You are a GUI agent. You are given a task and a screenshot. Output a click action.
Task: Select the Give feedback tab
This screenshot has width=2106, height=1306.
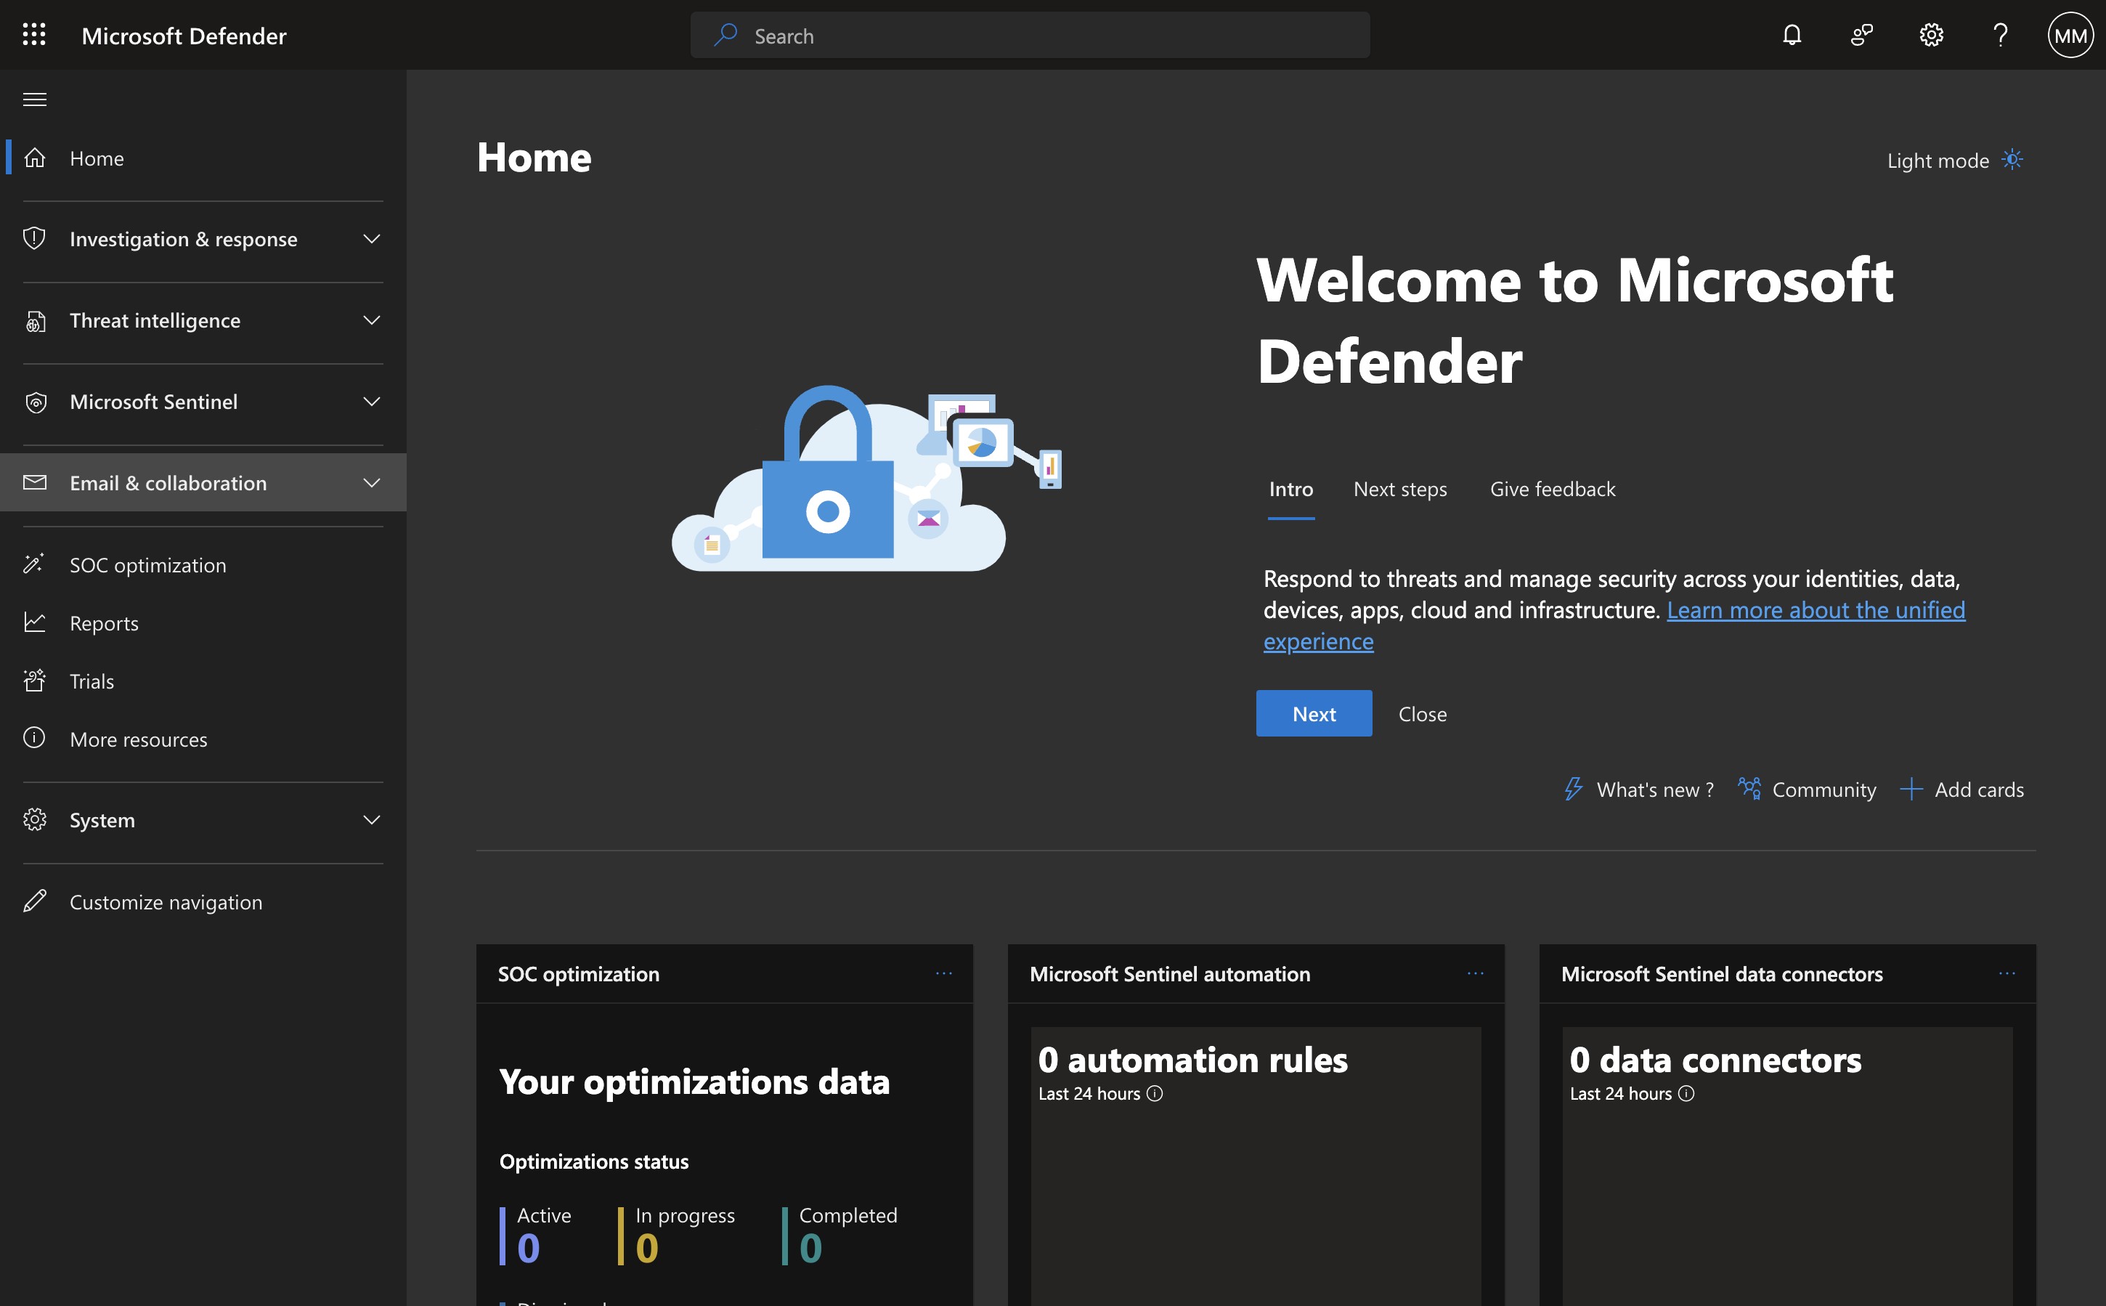tap(1552, 489)
